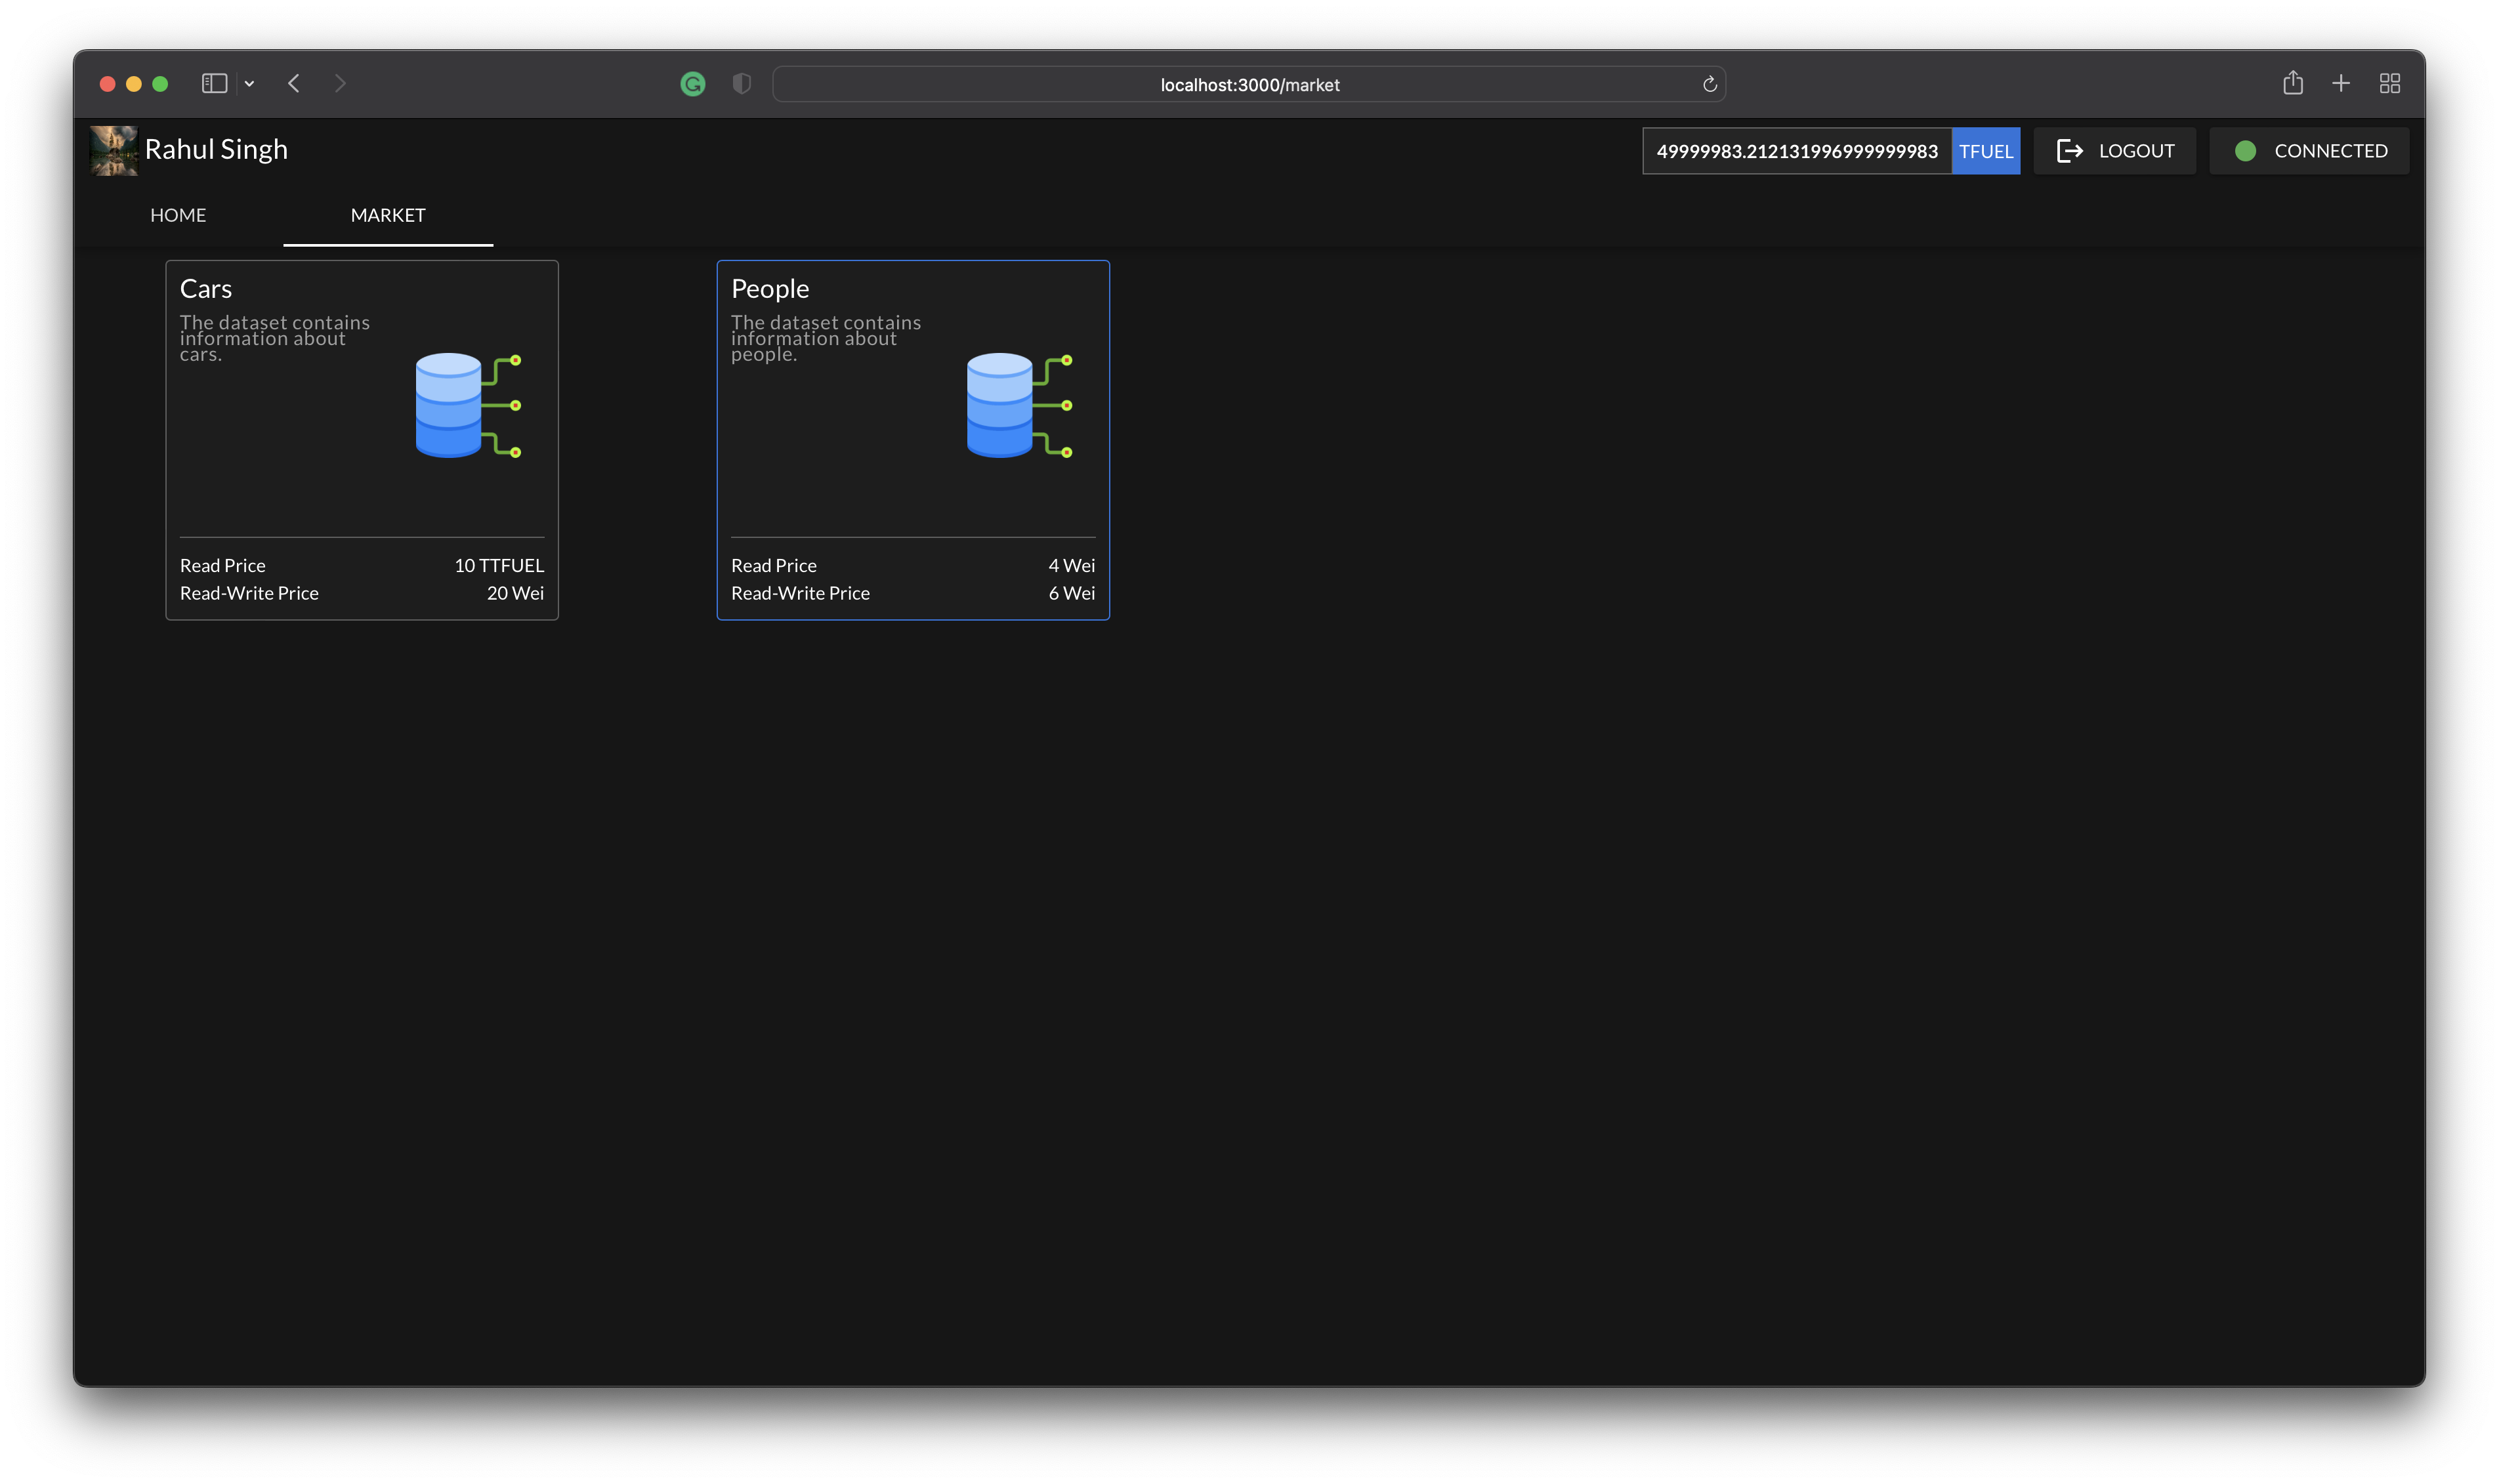Expand the sidebar dropdown chevron

249,84
